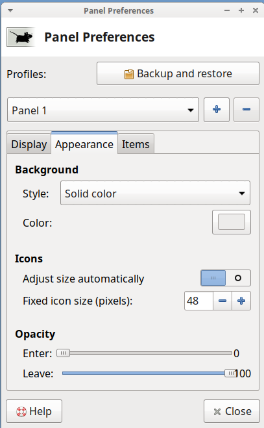Add a new panel with plus icon

(217, 110)
